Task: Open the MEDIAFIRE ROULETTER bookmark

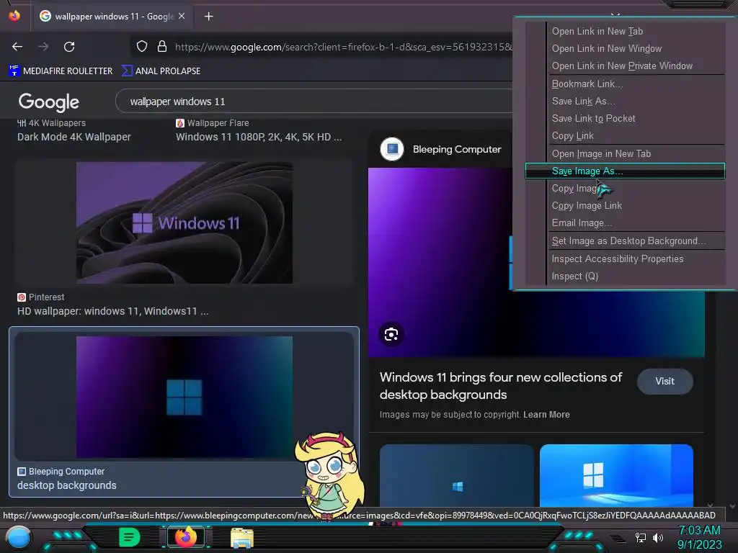Action: click(61, 71)
